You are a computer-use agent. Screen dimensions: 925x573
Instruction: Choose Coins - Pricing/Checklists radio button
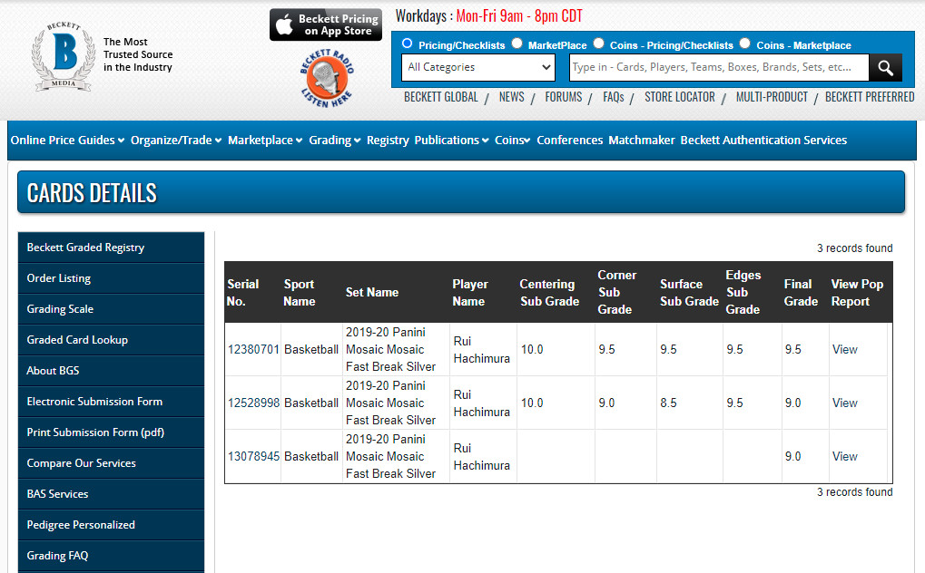[x=599, y=43]
